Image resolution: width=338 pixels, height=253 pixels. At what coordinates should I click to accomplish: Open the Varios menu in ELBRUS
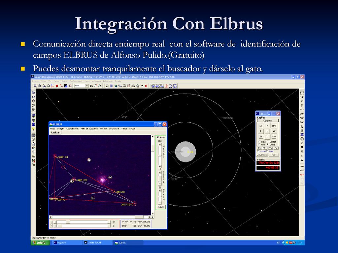(x=124, y=129)
